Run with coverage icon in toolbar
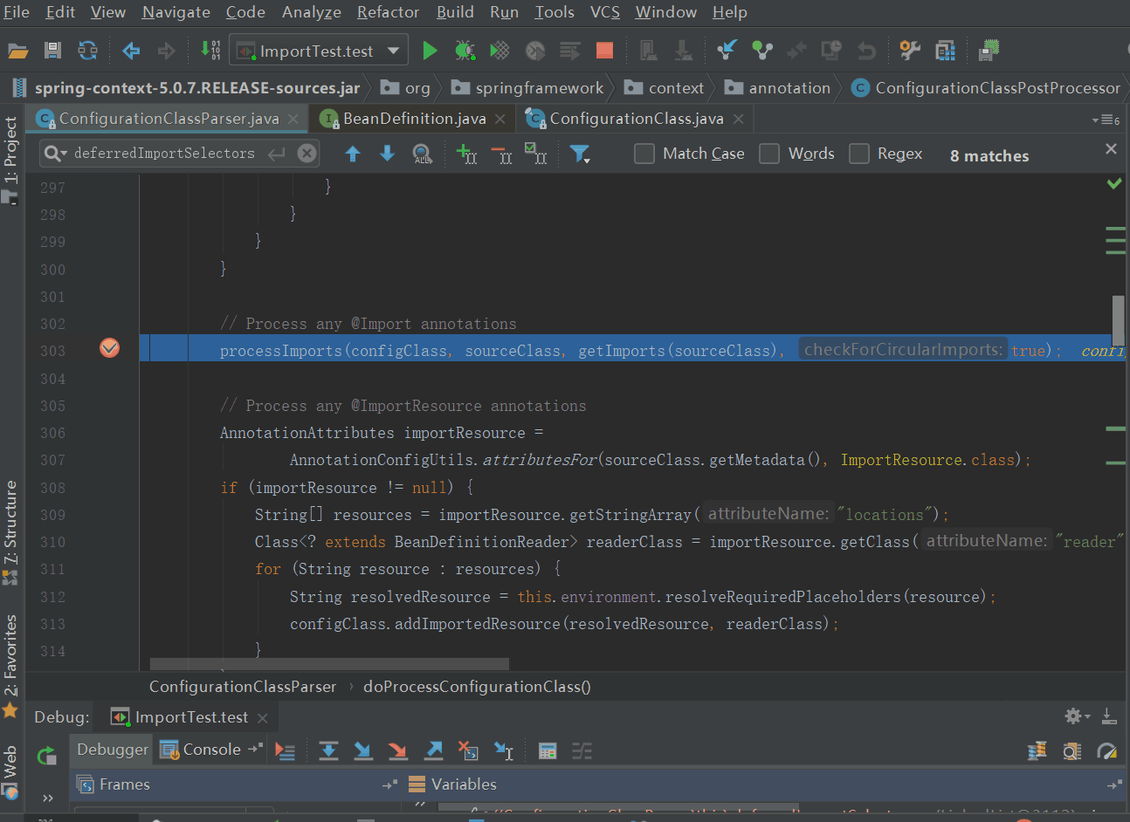Viewport: 1130px width, 822px height. (x=500, y=51)
